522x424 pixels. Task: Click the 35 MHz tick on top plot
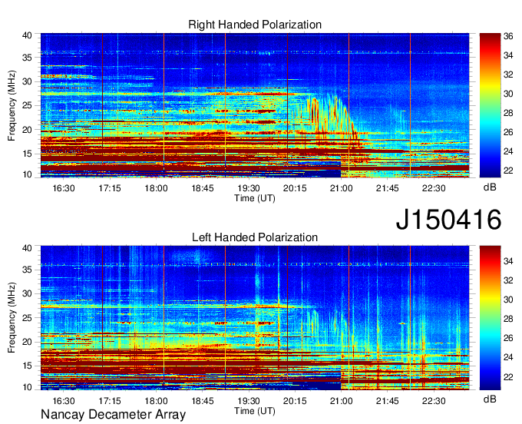[x=27, y=58]
